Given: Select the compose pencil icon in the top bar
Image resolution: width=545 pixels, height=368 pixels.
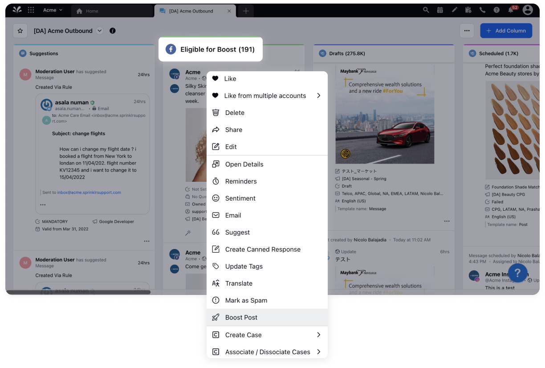Looking at the screenshot, I should tap(454, 9).
